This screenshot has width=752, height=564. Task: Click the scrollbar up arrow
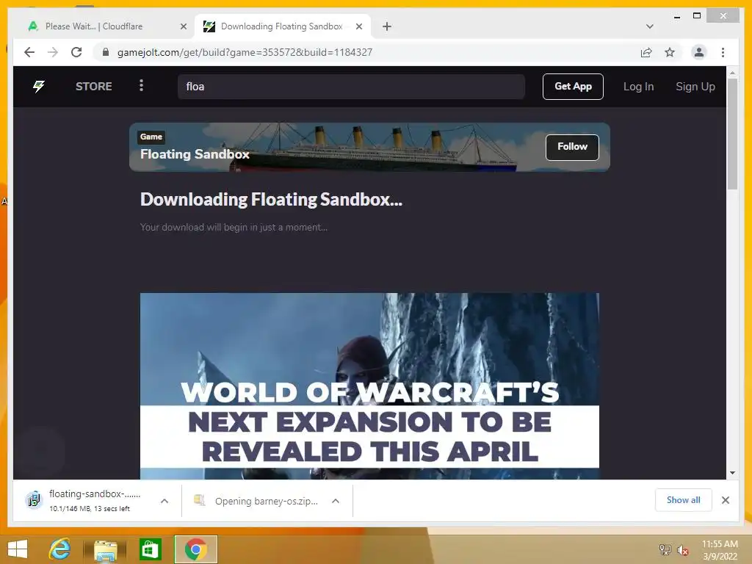[x=732, y=73]
